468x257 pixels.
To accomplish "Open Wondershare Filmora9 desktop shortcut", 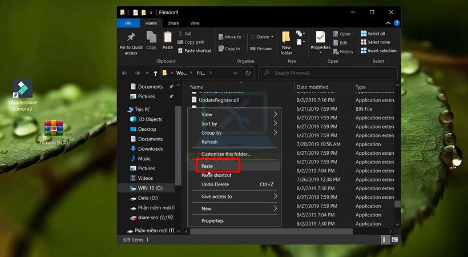I will click(23, 89).
